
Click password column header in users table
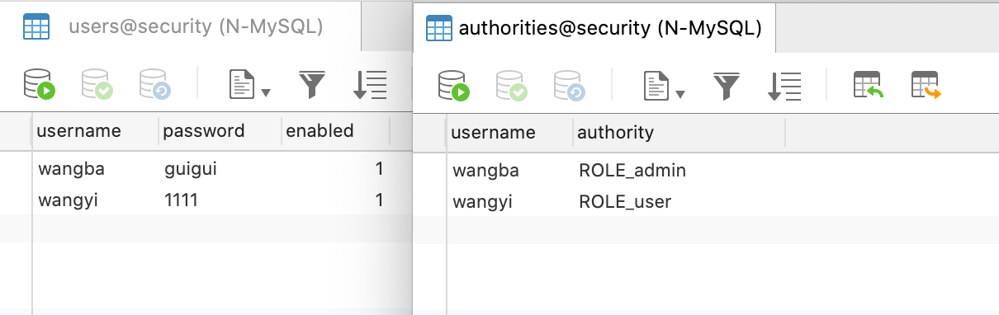click(x=220, y=130)
